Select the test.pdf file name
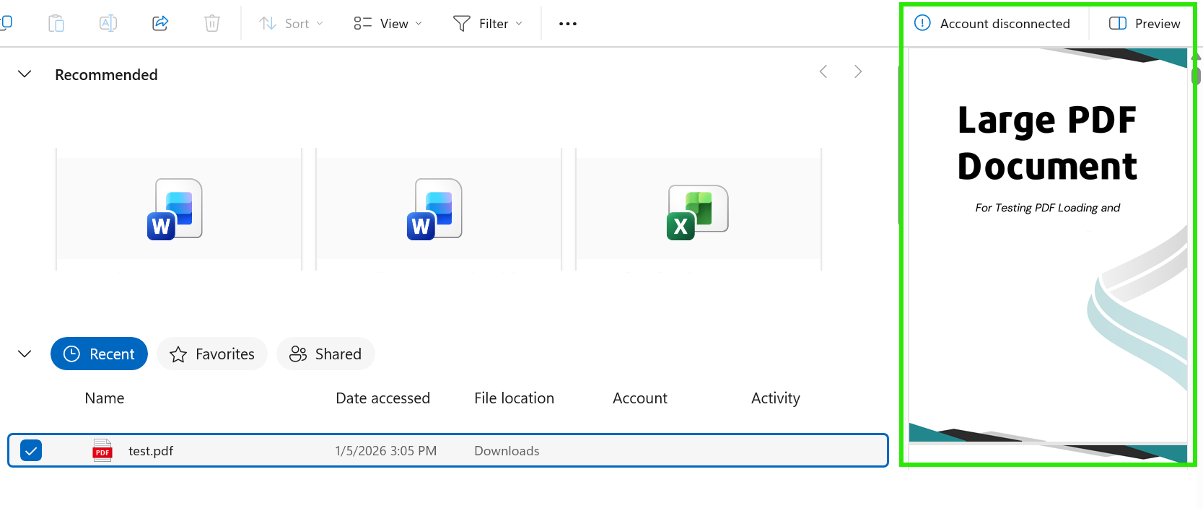Viewport: 1203px width, 508px height. coord(151,451)
